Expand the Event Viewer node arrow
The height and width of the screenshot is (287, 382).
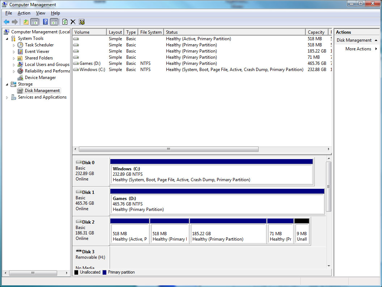[14, 52]
